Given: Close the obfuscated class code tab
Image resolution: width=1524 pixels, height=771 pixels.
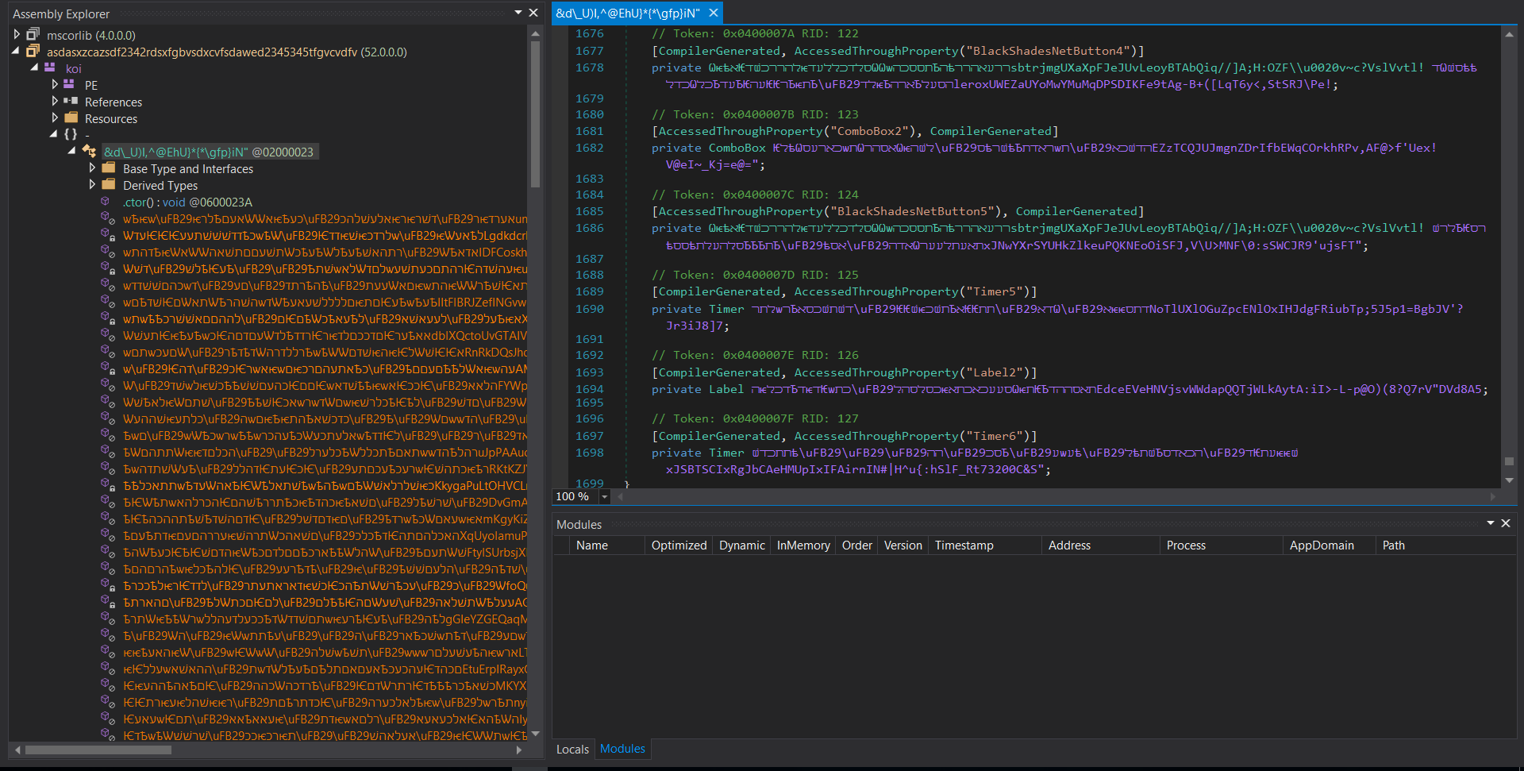Looking at the screenshot, I should [x=714, y=13].
